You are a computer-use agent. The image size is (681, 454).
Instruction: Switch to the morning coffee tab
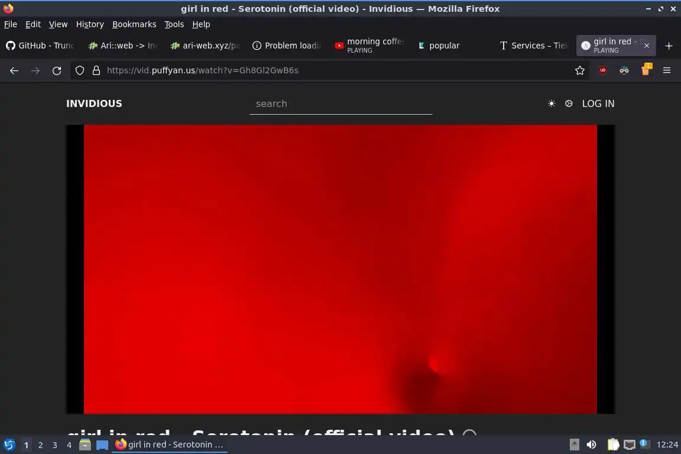click(369, 46)
